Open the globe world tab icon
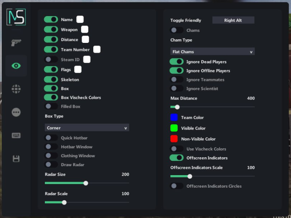 16,89
